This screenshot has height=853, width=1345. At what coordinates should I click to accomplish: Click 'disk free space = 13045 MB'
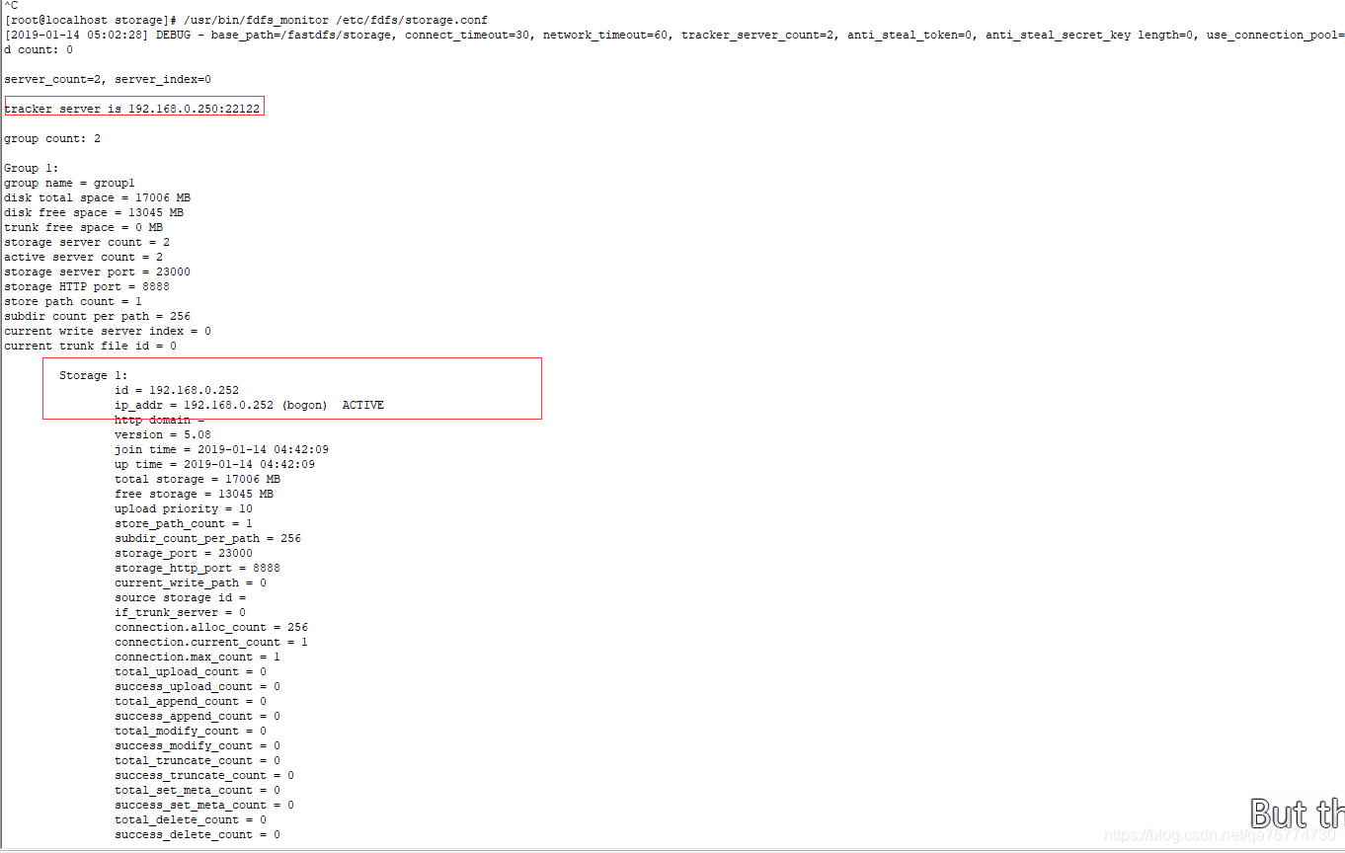[94, 212]
